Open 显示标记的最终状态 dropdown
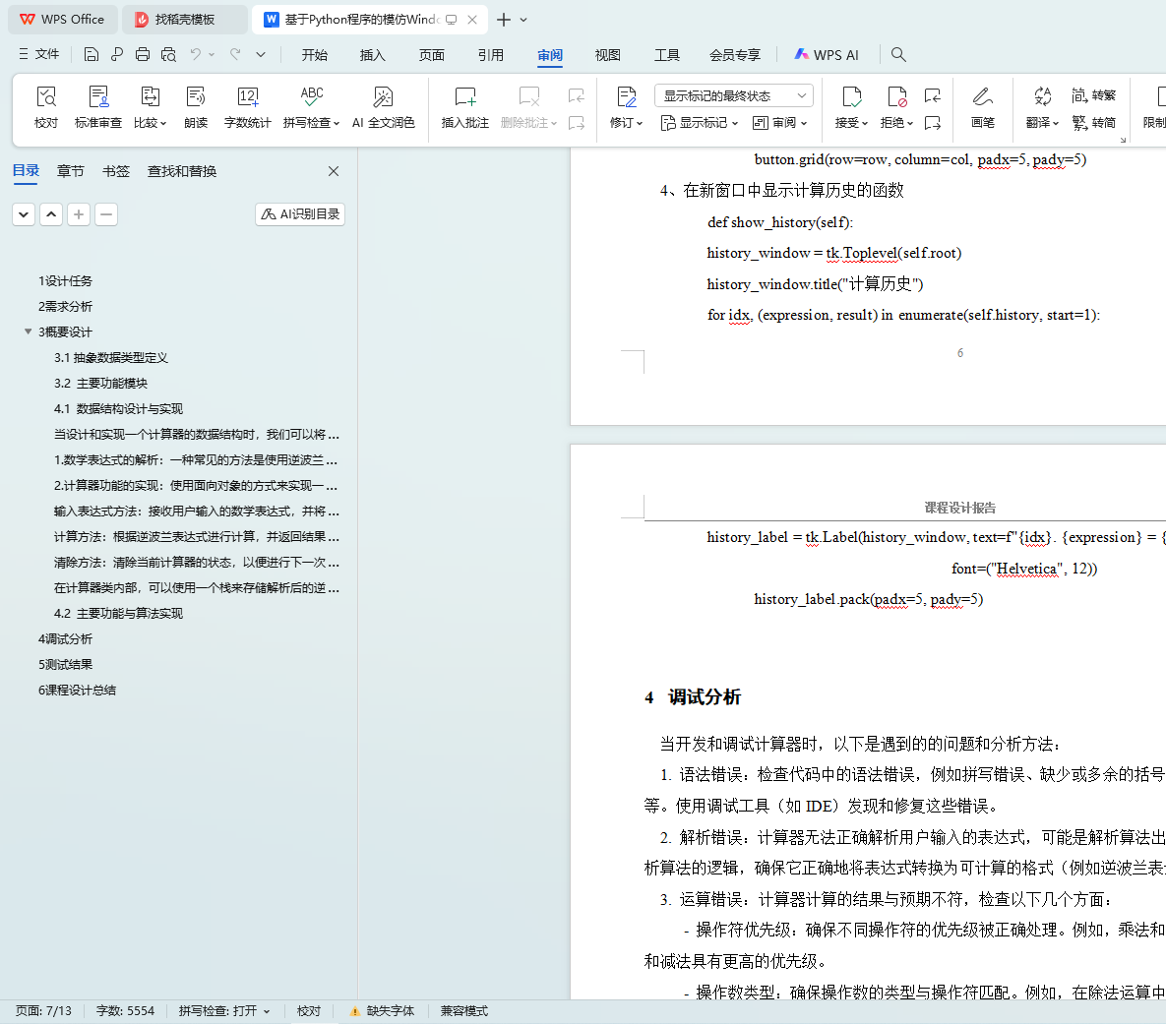Screen dimensions: 1166x1024 pos(733,95)
